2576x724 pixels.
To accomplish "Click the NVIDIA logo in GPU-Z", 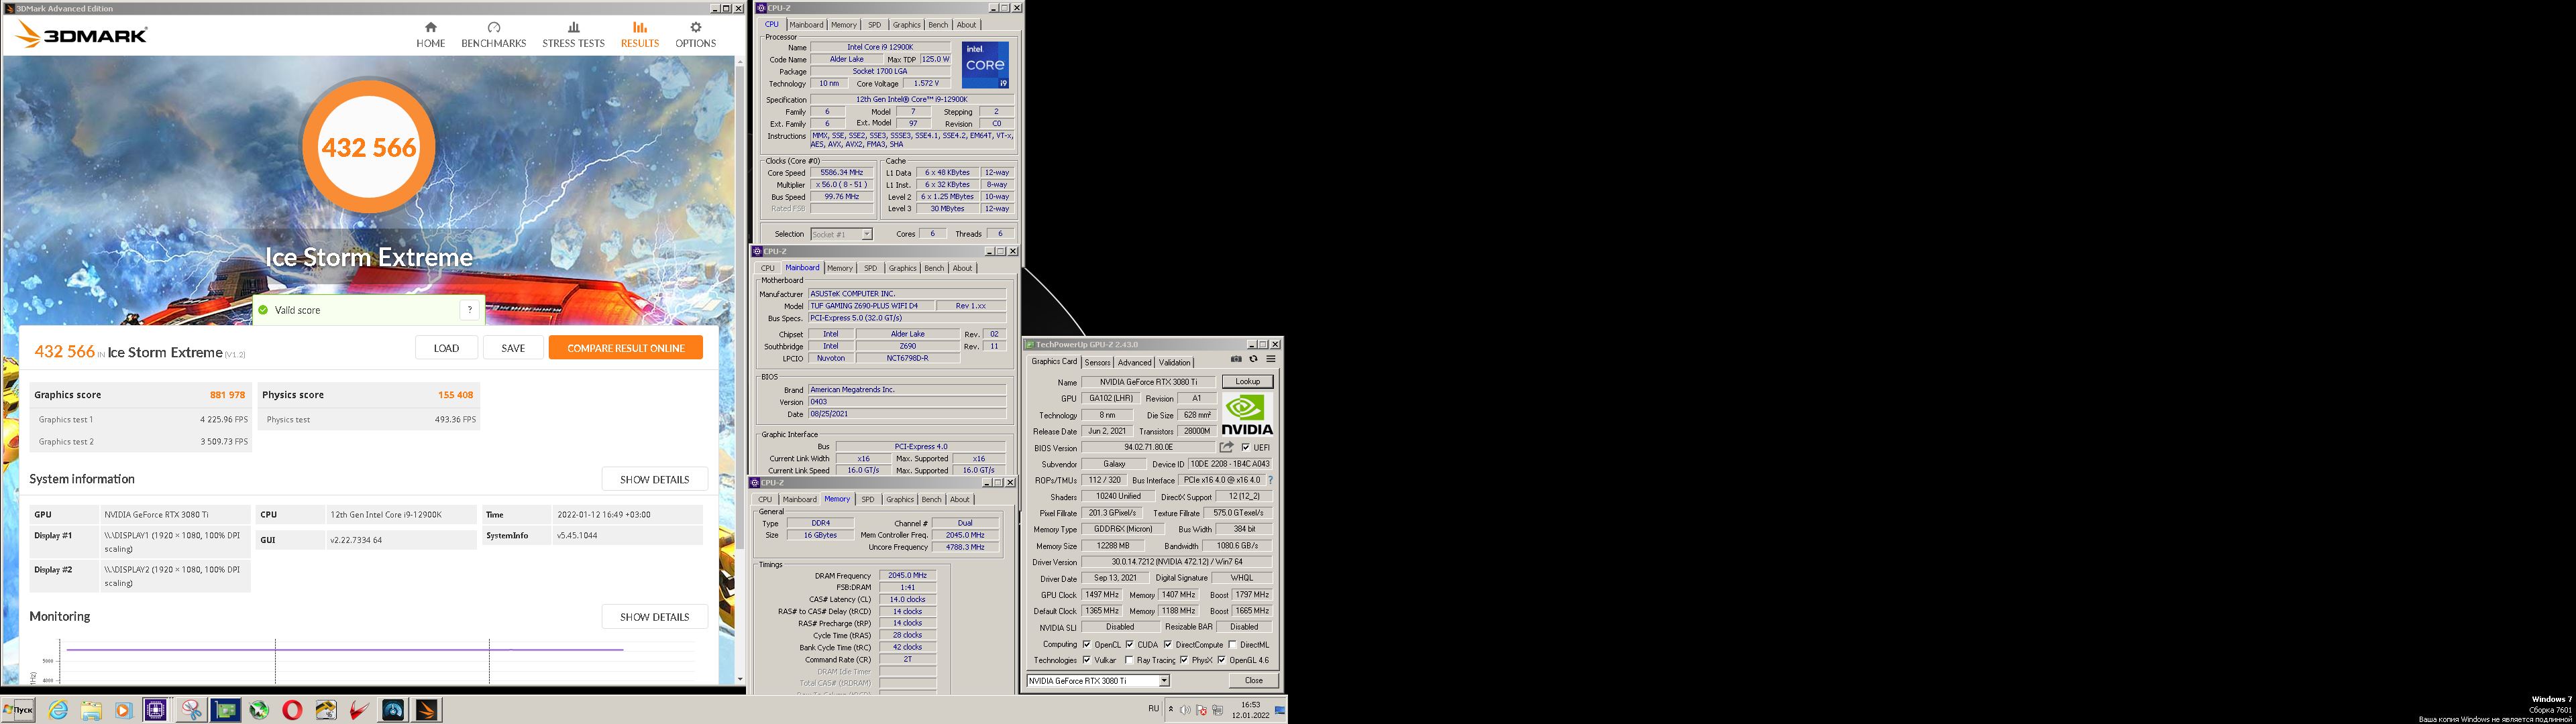I will point(1247,414).
